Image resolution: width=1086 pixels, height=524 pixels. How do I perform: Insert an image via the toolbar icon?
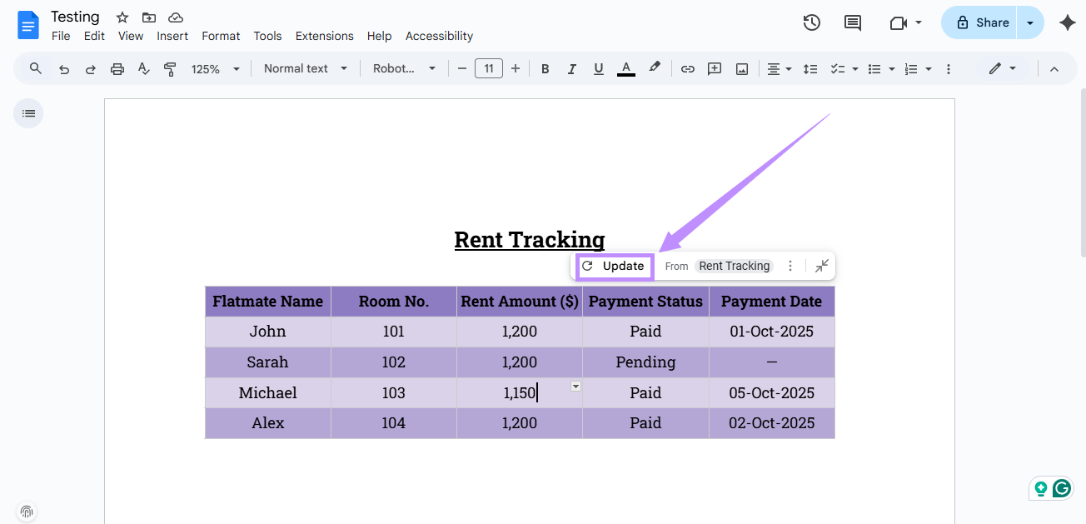point(741,68)
